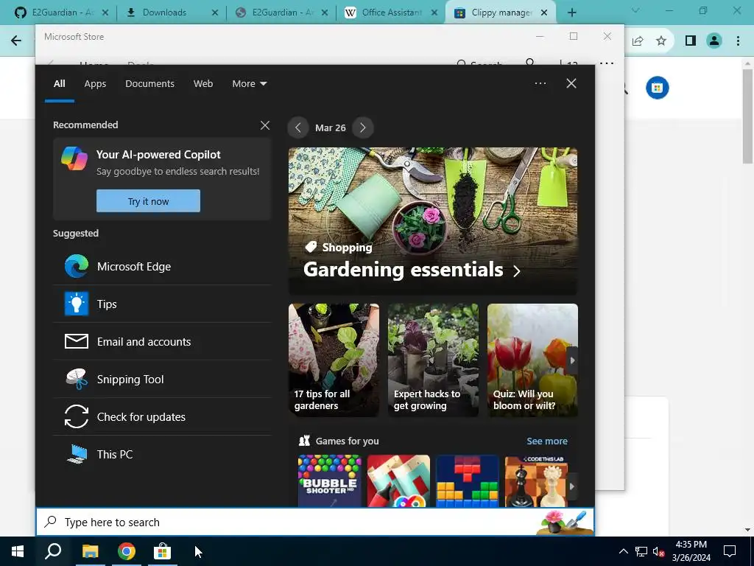Switch to the Apps search tab
The image size is (754, 566).
(95, 84)
